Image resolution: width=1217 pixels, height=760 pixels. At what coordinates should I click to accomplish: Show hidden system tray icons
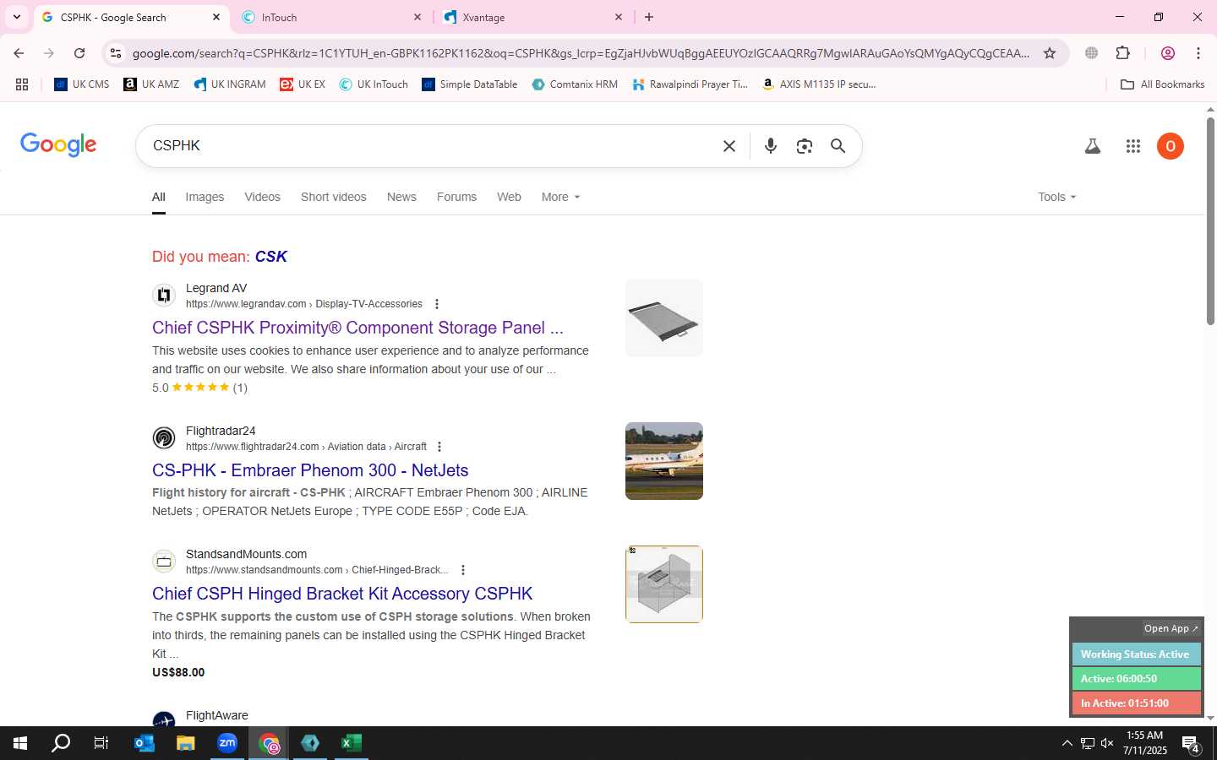click(1067, 743)
